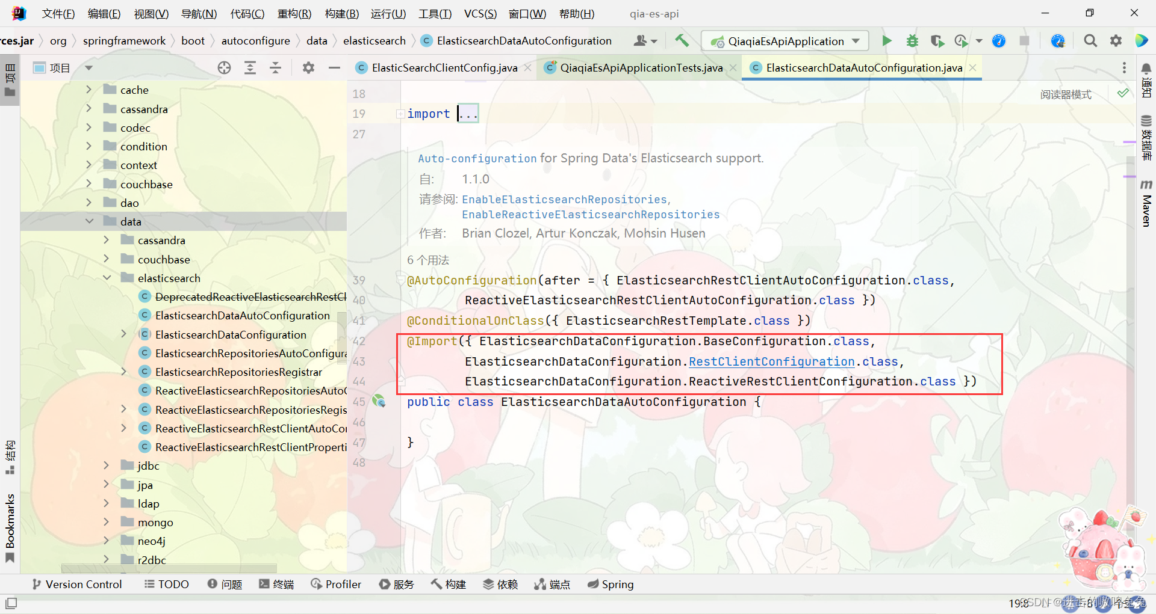Open the profiler run icon in toolbar
Viewport: 1156px width, 614px height.
click(961, 40)
